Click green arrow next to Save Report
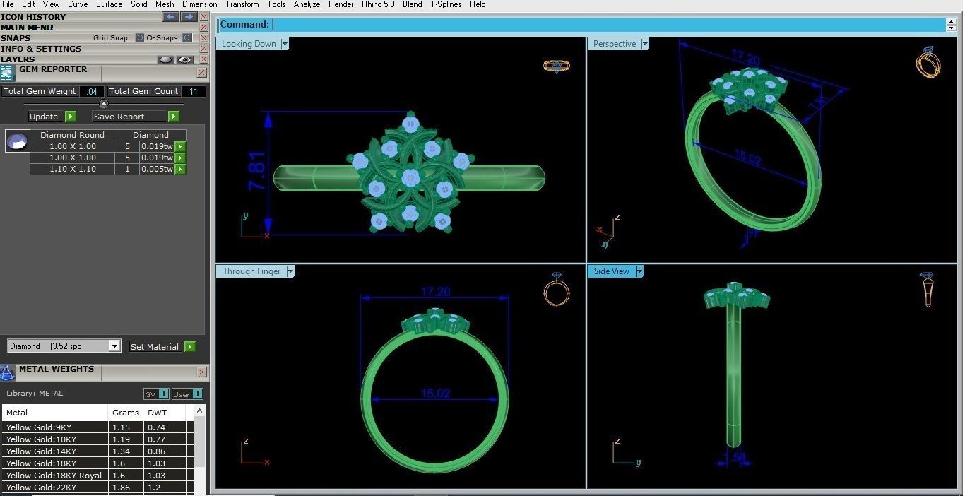This screenshot has width=965, height=496. pos(174,117)
